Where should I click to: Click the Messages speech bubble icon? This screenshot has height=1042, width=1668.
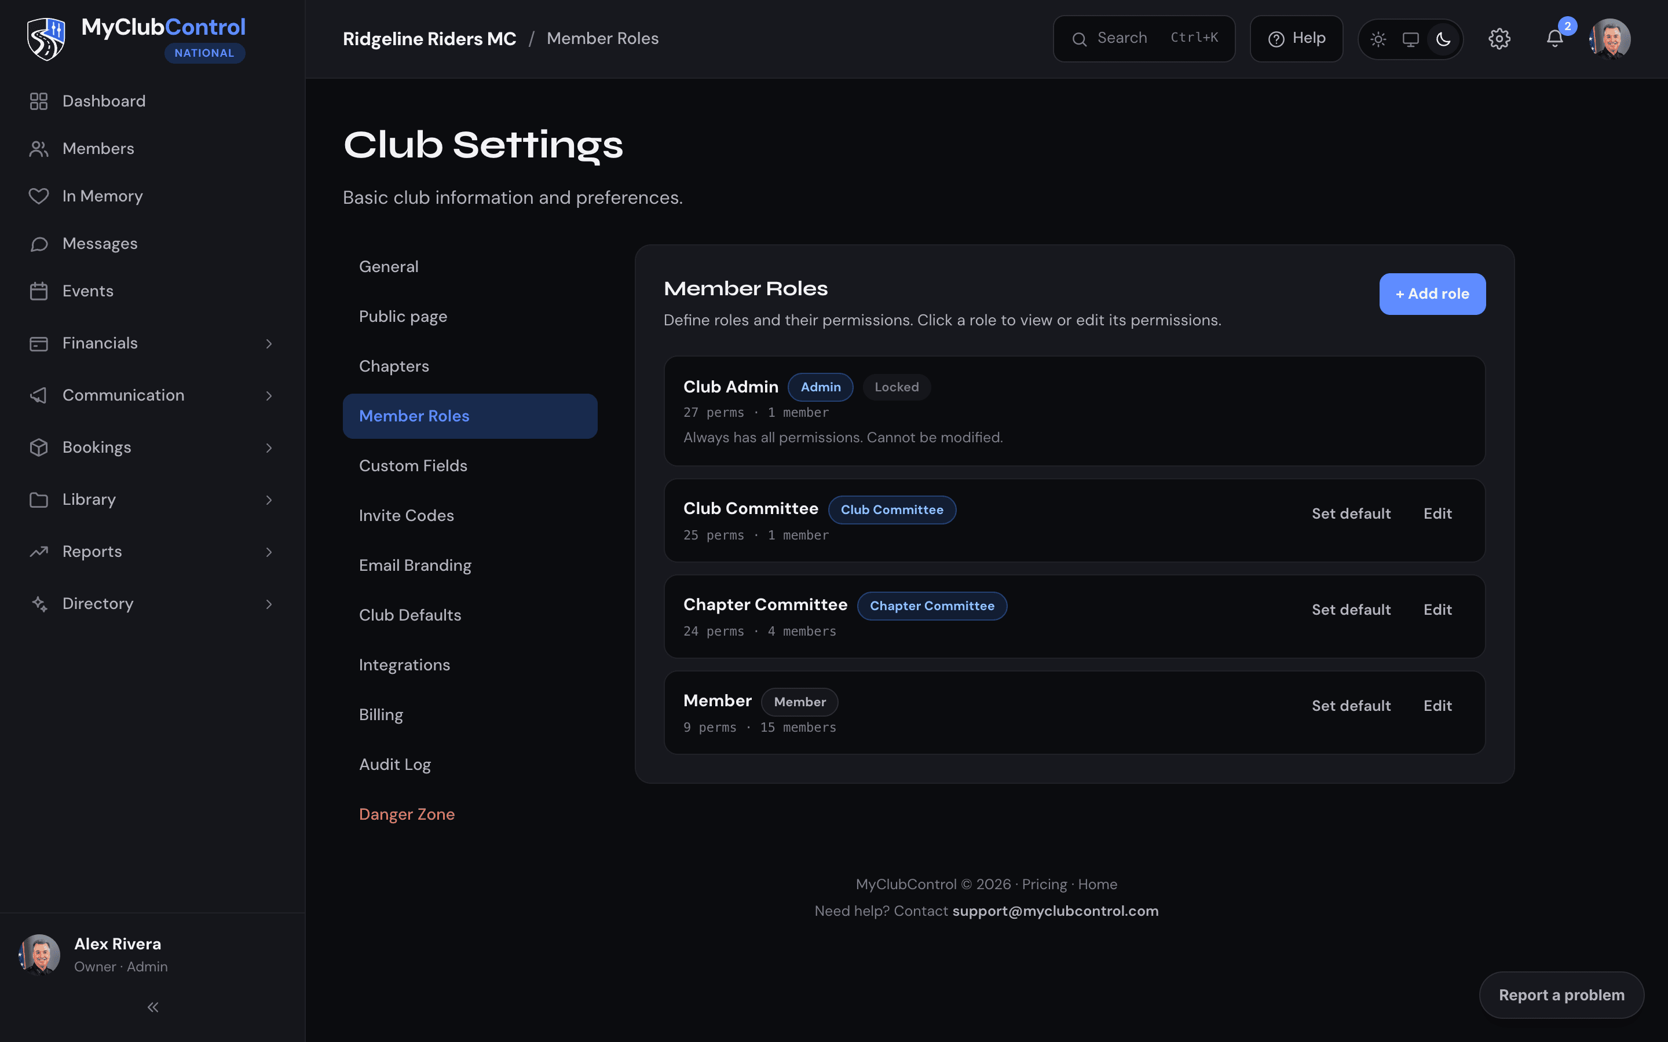tap(39, 244)
